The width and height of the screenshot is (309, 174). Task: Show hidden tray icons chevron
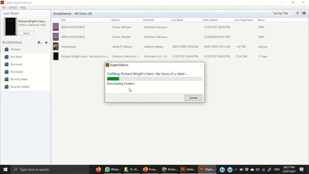point(236,170)
